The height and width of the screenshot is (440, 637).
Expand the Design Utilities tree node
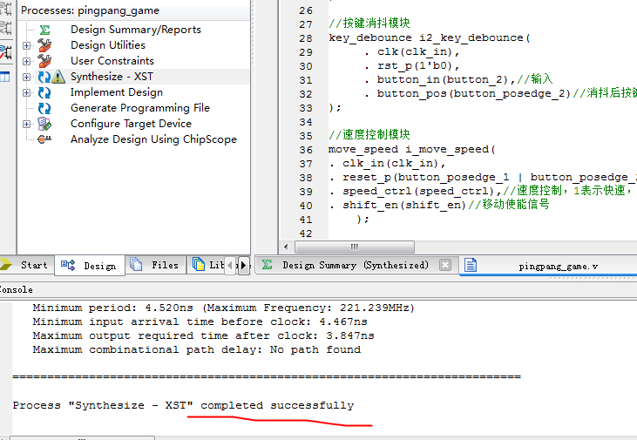26,45
